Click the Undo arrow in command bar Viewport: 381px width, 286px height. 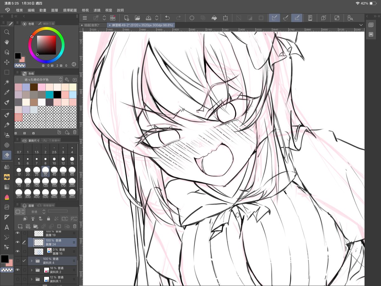click(168, 18)
